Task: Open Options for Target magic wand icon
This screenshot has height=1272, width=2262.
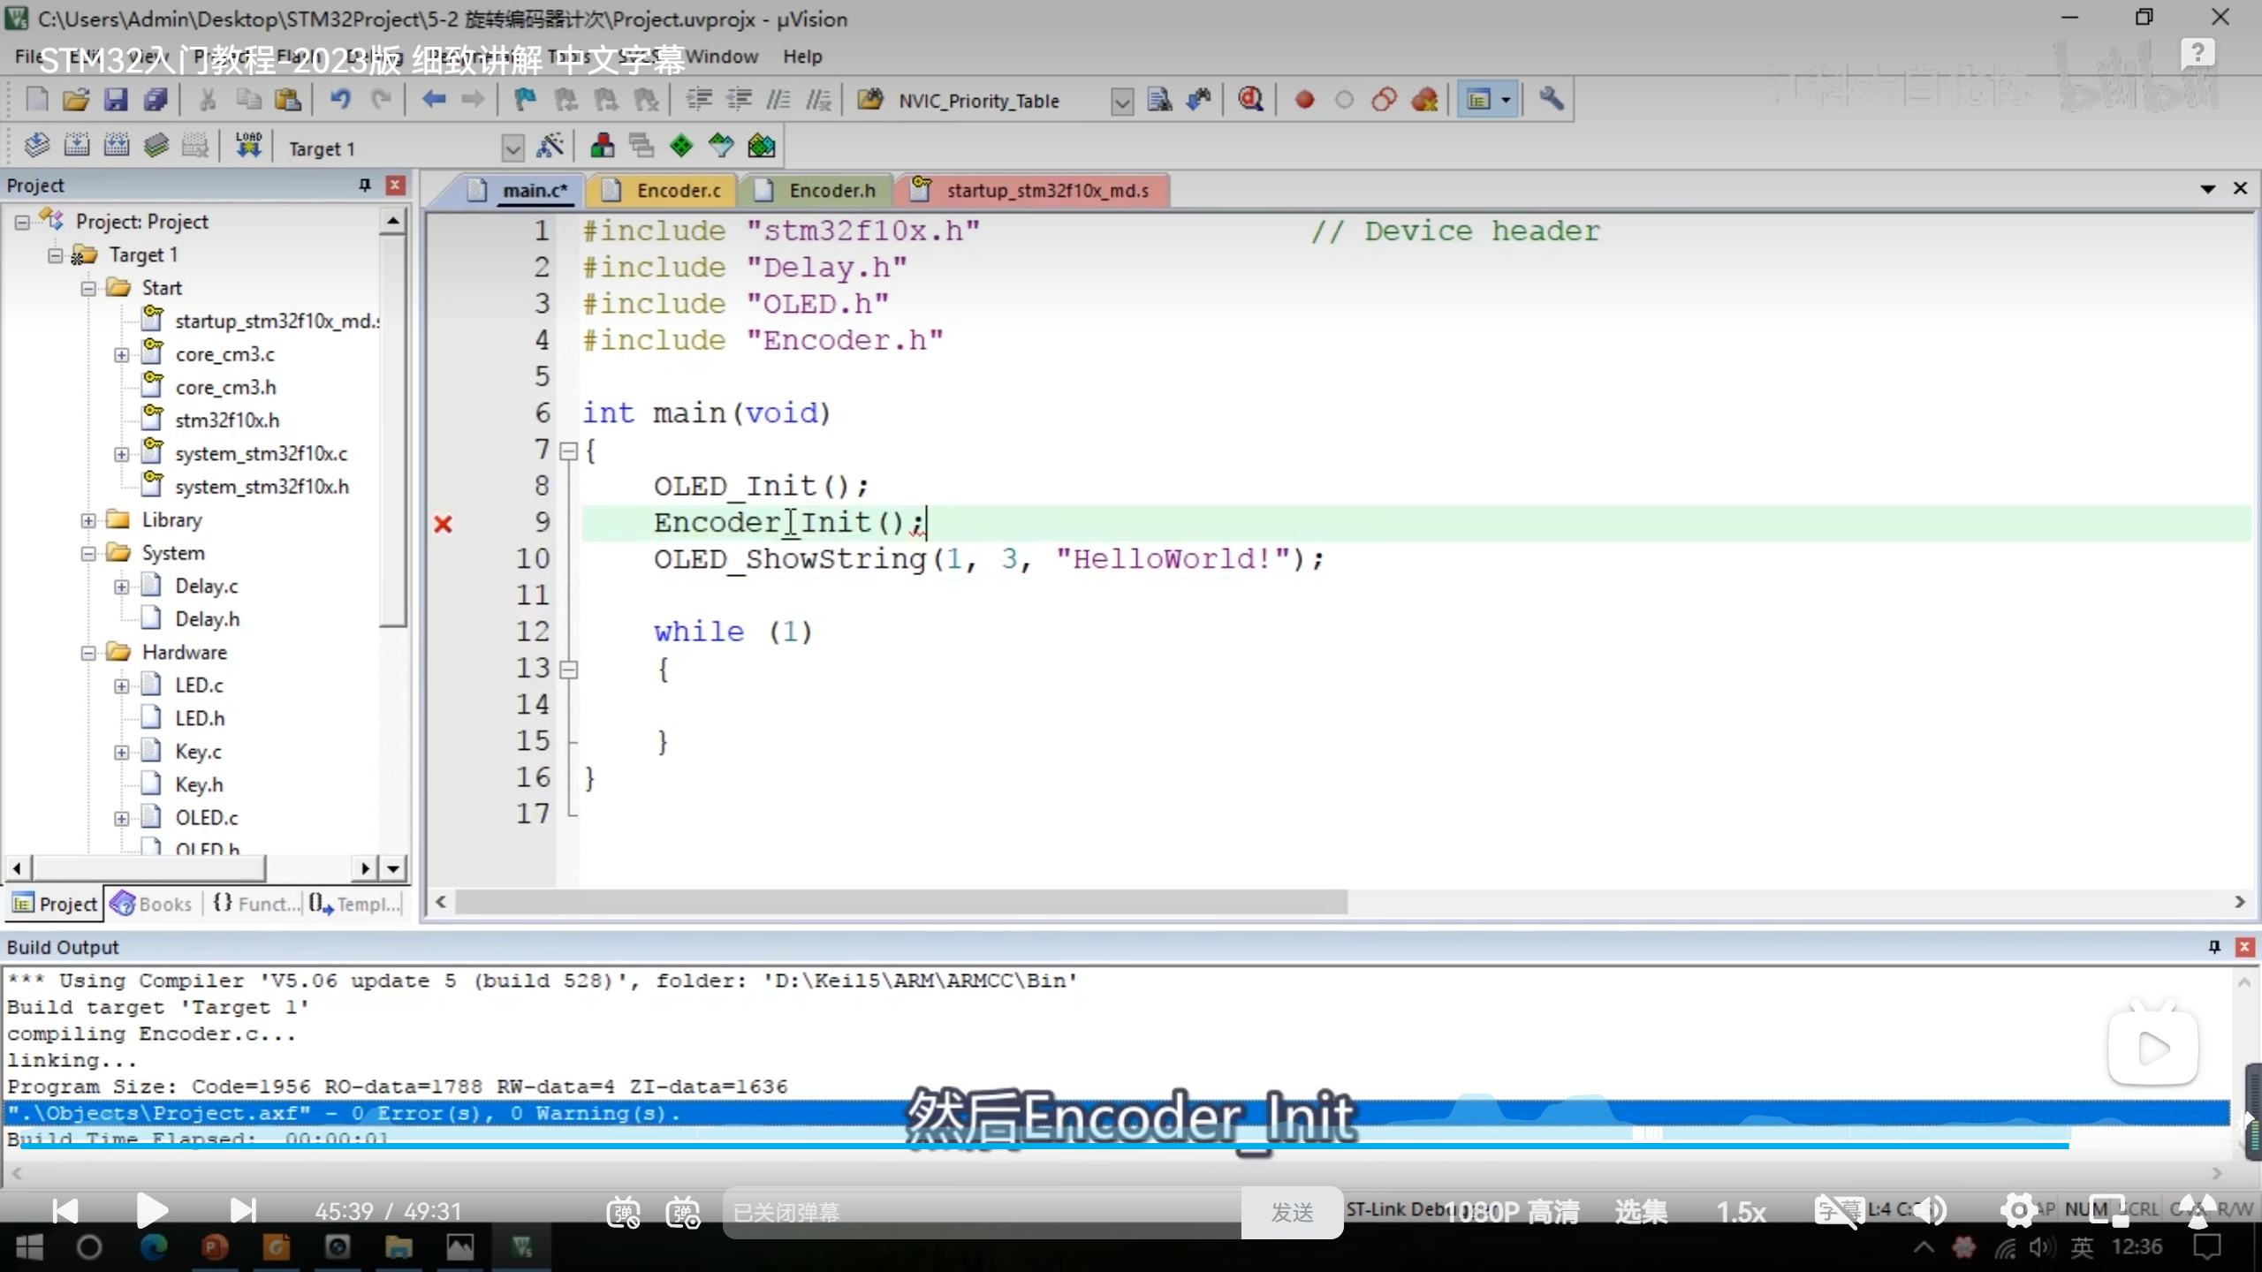Action: click(550, 147)
